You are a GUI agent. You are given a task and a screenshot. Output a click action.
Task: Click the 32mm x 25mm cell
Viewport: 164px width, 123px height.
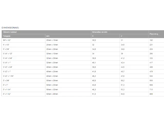[x=68, y=63]
